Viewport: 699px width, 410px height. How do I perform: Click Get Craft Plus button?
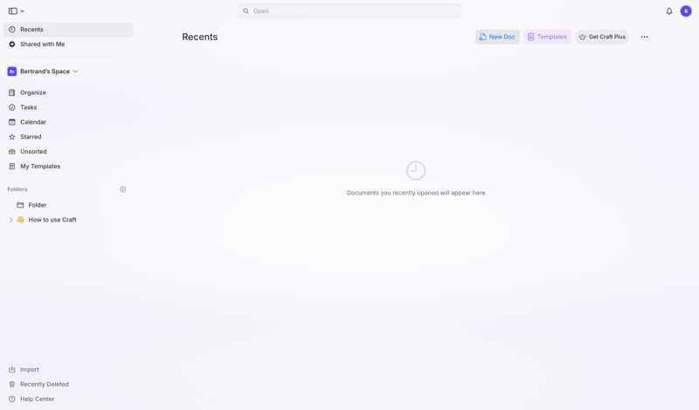tap(602, 37)
